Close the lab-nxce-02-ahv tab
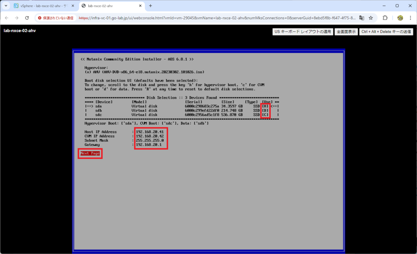Screen dimensions: 417x254 [140, 6]
